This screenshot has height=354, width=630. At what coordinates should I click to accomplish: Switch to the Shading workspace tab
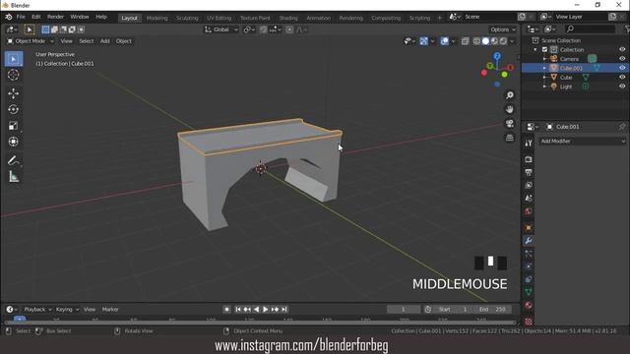click(x=288, y=18)
